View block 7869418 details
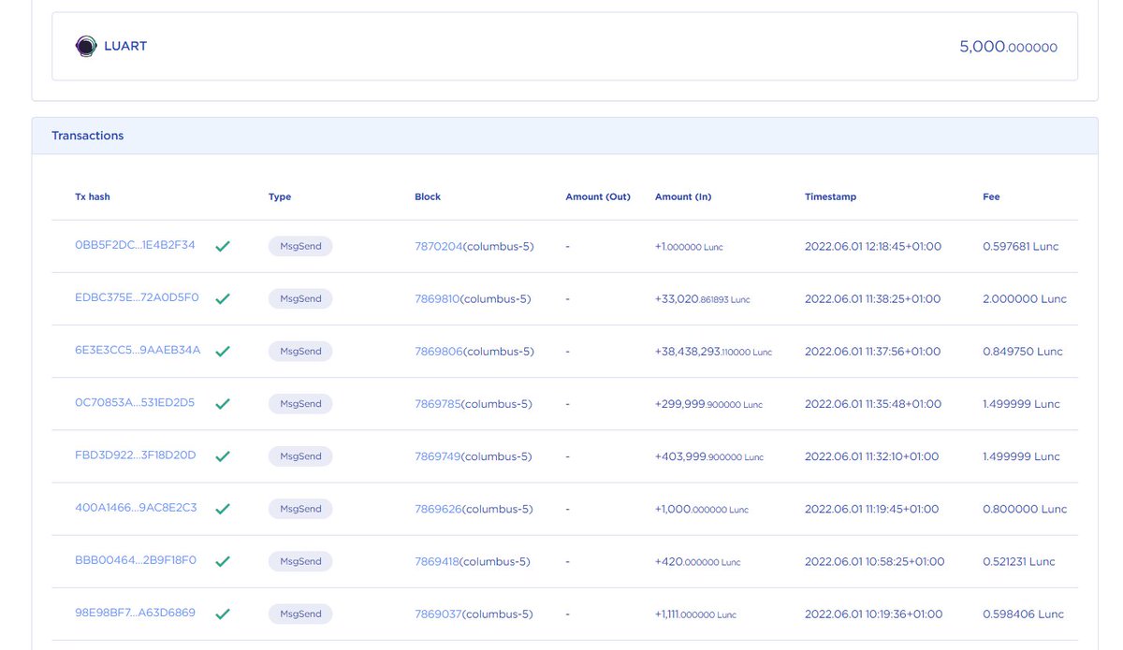1123x650 pixels. (437, 561)
